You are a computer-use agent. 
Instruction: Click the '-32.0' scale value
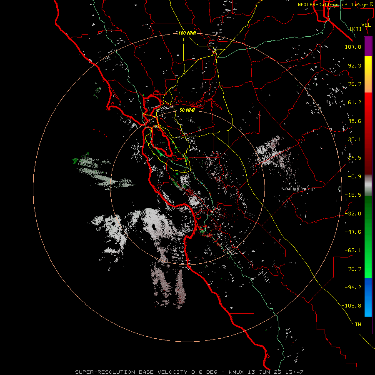pyautogui.click(x=353, y=214)
